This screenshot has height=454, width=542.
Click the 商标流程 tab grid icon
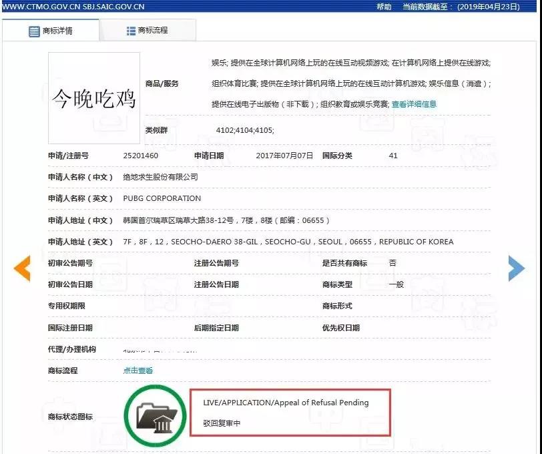[x=131, y=31]
